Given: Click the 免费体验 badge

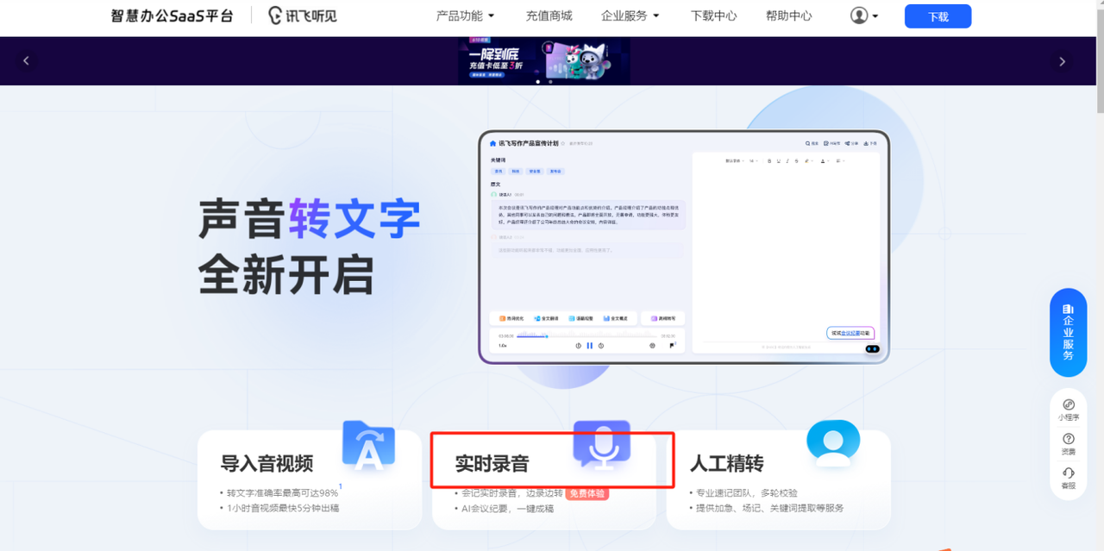Looking at the screenshot, I should pyautogui.click(x=587, y=493).
